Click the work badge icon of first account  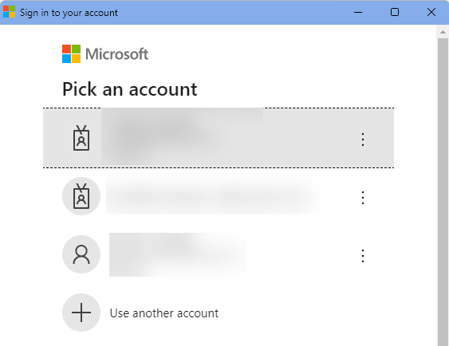81,138
